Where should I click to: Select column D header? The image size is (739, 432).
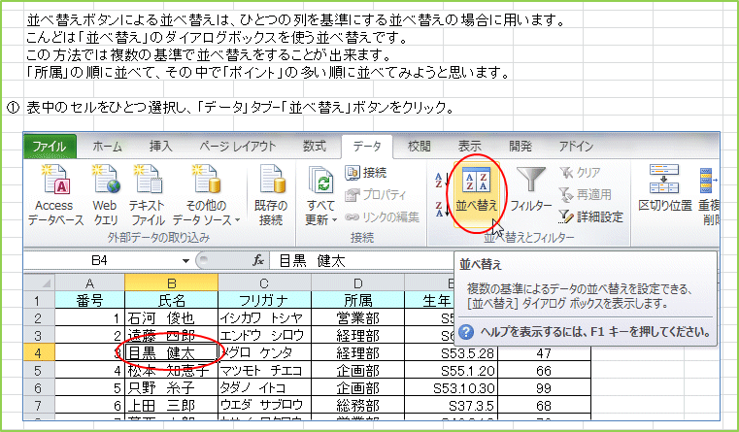357,283
